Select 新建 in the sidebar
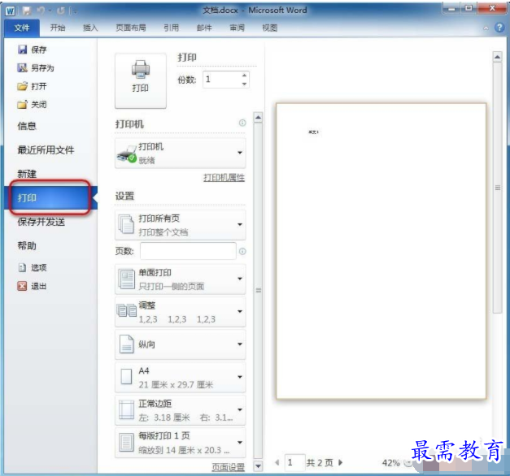Screen dimensions: 510x476 (x=27, y=174)
